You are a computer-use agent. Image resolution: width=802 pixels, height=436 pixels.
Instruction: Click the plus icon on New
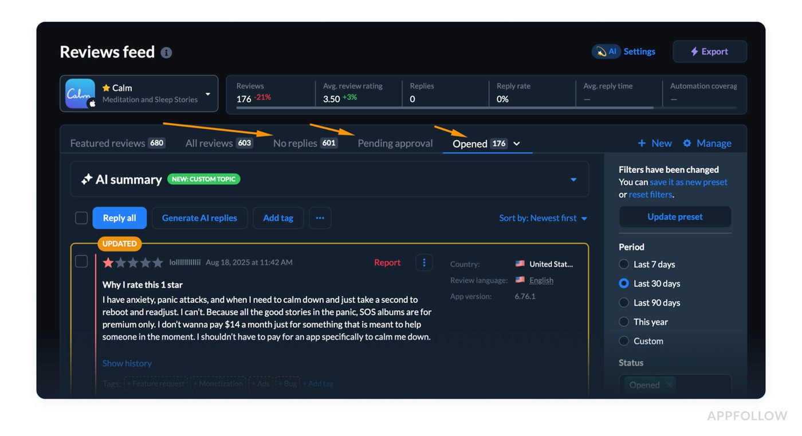click(x=643, y=143)
